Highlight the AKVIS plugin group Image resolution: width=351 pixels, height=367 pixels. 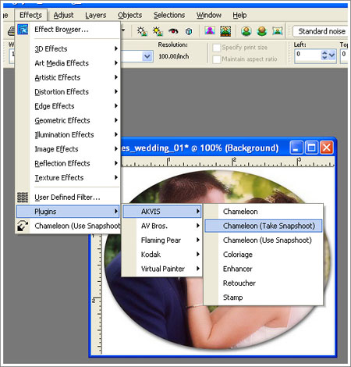click(161, 212)
